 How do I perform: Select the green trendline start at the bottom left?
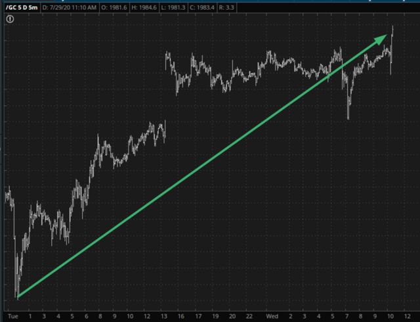tap(18, 296)
